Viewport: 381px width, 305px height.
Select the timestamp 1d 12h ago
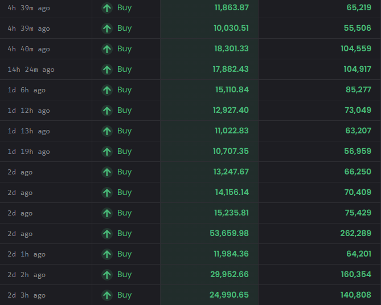[28, 111]
